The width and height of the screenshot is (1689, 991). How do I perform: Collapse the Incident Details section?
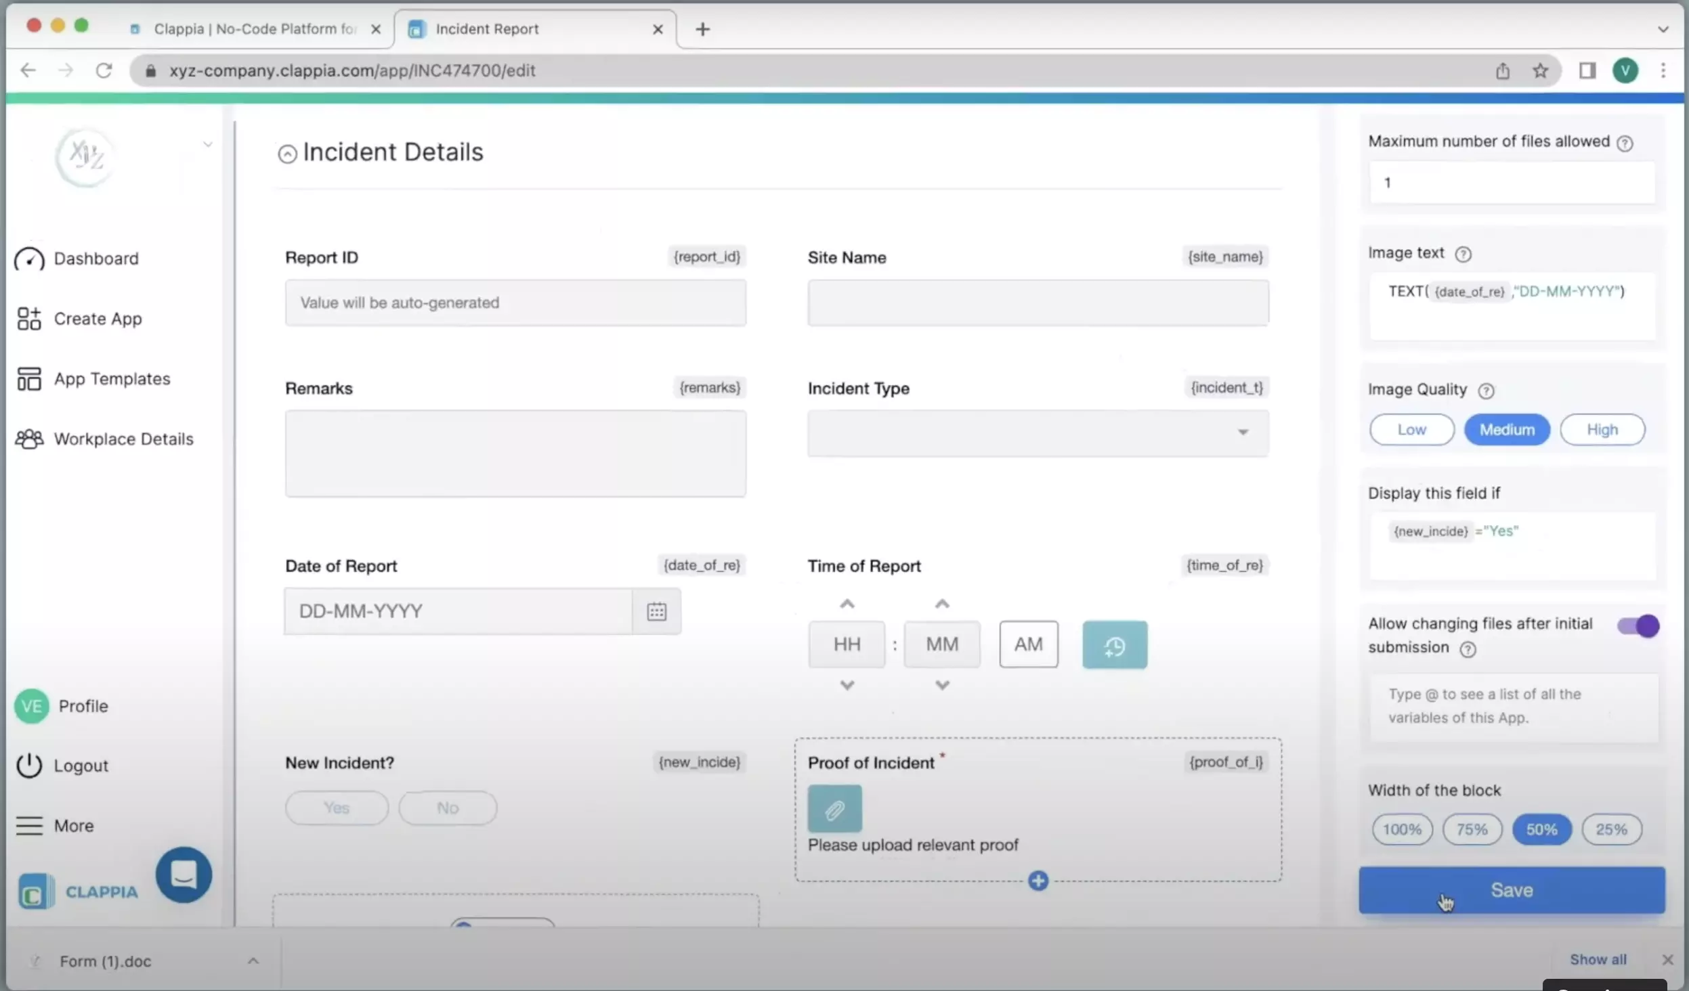(x=287, y=154)
